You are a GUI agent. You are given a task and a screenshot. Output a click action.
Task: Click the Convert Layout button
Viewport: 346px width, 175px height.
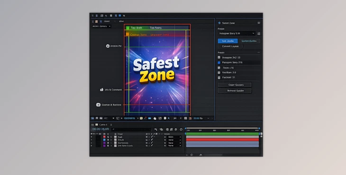pyautogui.click(x=230, y=46)
